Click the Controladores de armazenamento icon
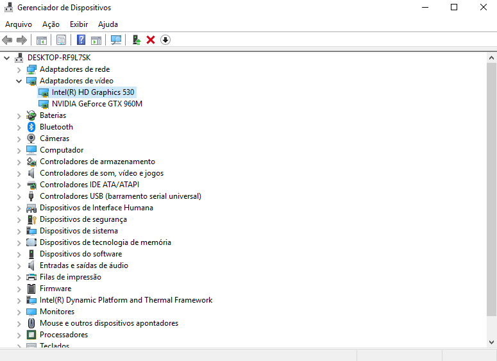This screenshot has width=497, height=361. click(31, 162)
